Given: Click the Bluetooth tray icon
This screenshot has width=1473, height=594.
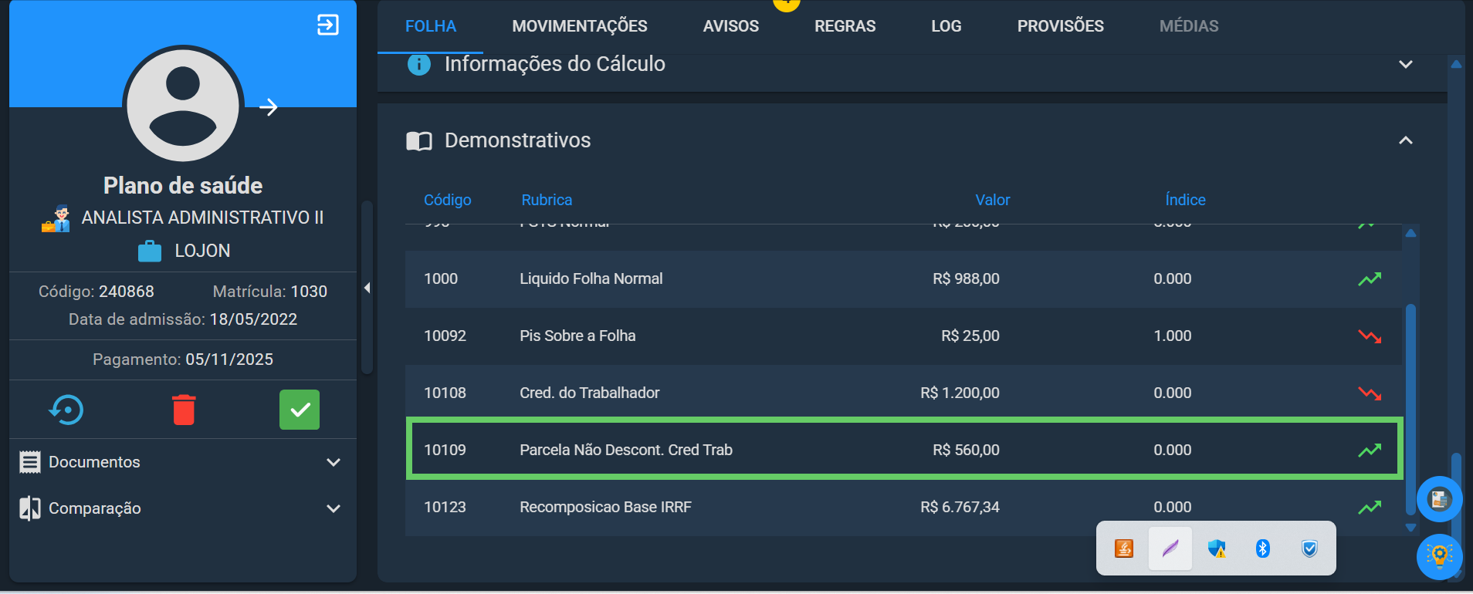Looking at the screenshot, I should (x=1263, y=548).
